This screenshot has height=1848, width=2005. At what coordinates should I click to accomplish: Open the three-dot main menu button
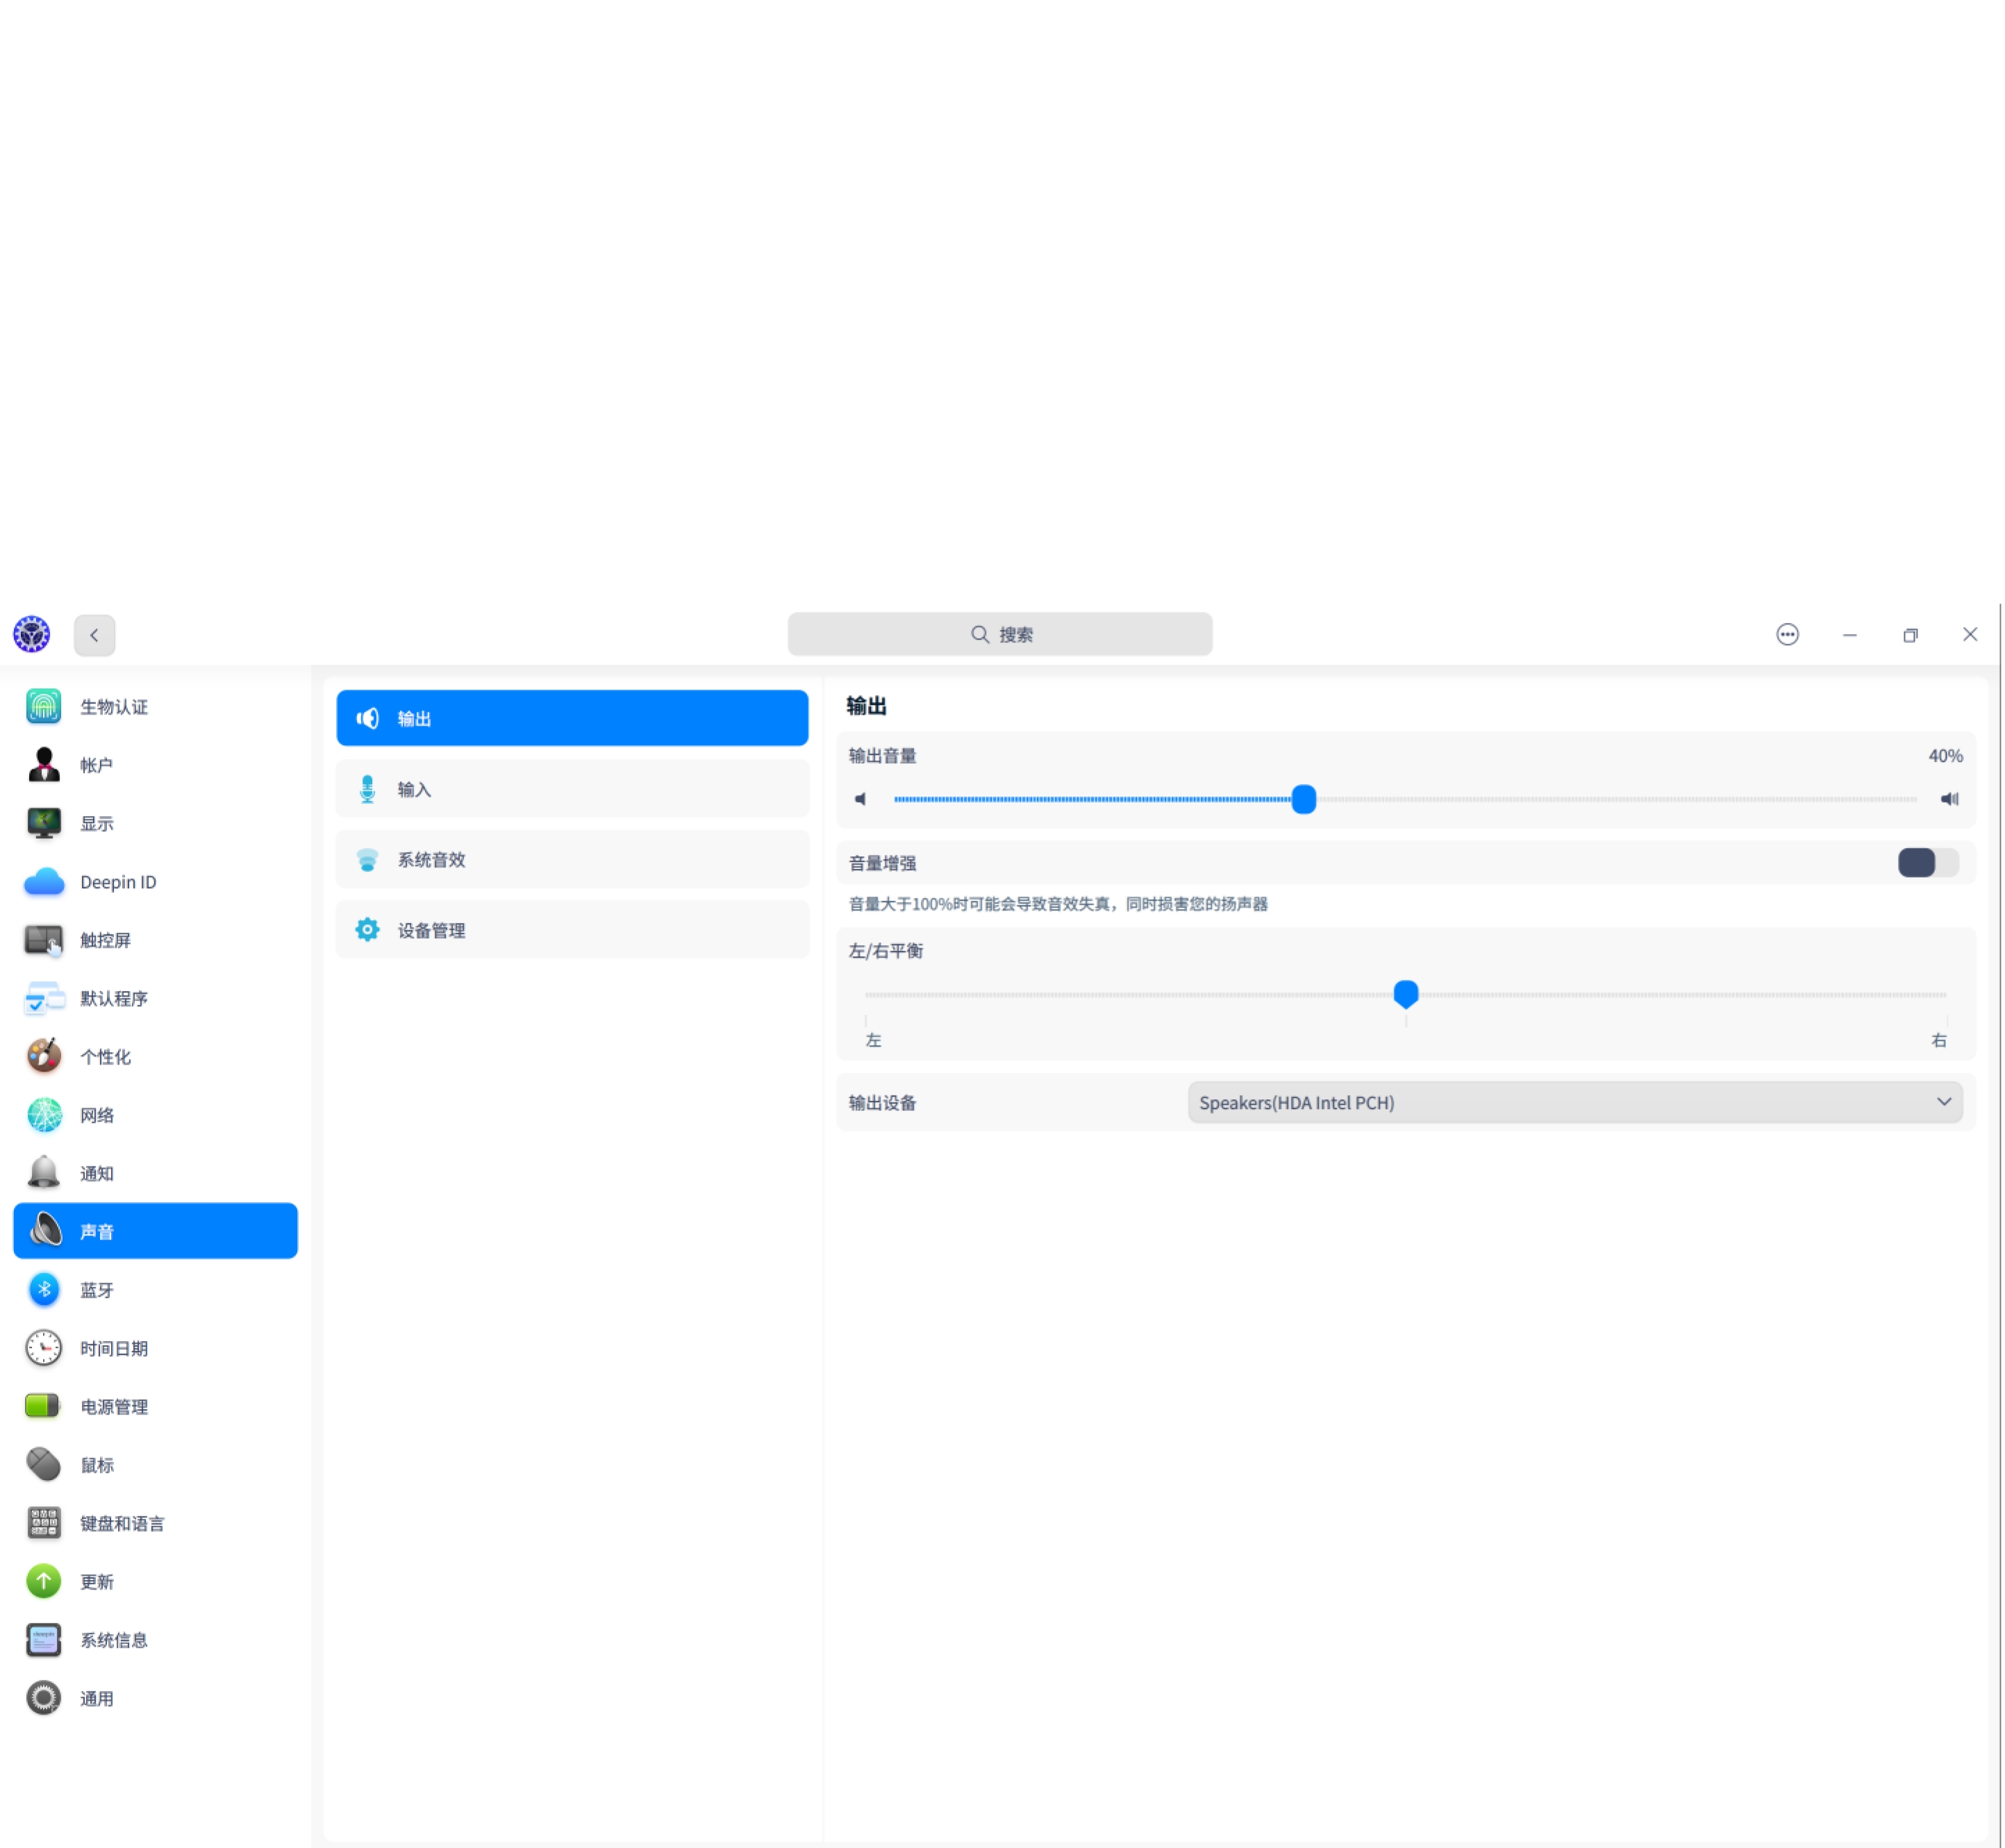(x=1787, y=634)
